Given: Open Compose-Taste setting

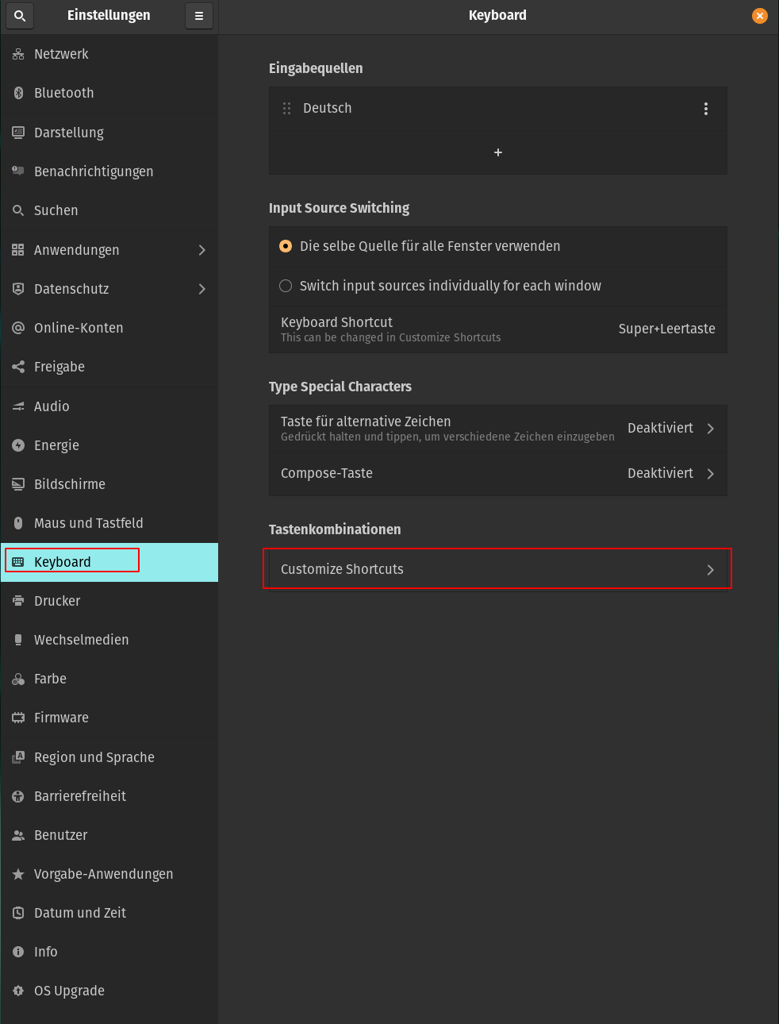Looking at the screenshot, I should (x=497, y=473).
